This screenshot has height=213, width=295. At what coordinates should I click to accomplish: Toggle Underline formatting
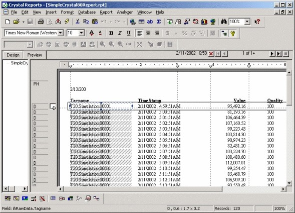coord(129,33)
